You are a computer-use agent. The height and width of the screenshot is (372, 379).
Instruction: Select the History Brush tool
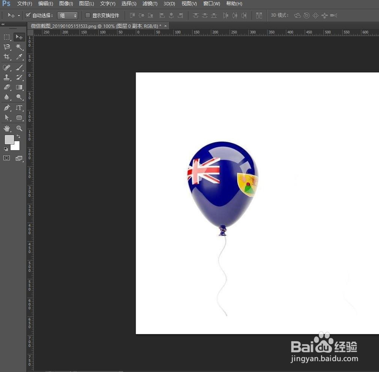[x=19, y=77]
